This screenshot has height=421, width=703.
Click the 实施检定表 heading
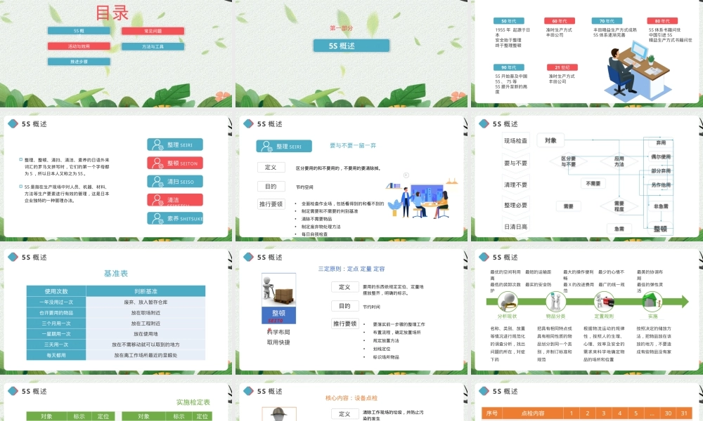tap(193, 402)
